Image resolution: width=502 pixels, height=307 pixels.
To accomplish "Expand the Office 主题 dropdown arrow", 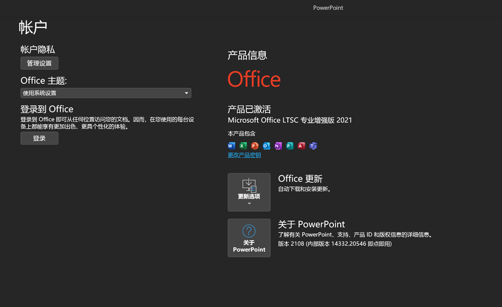I will click(186, 93).
